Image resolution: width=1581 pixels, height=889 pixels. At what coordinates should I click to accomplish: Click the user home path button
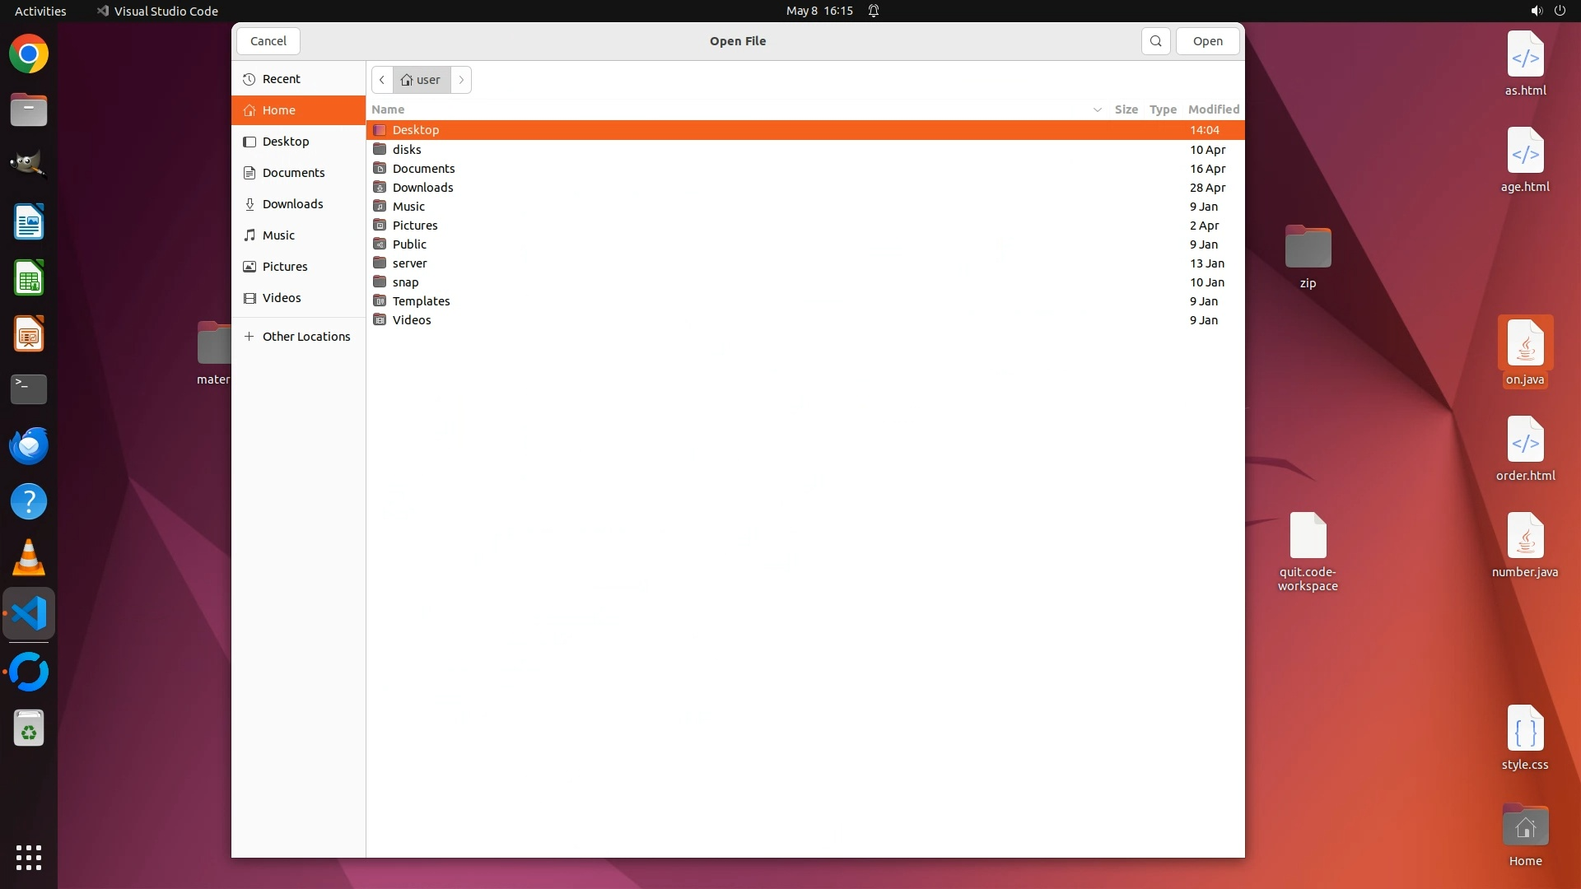pos(421,80)
